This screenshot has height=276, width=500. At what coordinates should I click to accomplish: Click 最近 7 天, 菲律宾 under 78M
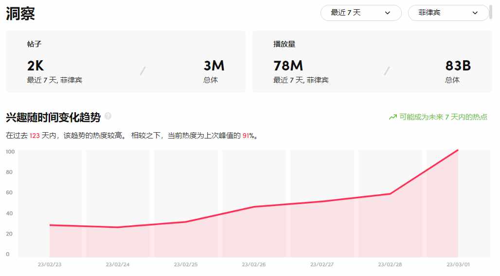pyautogui.click(x=301, y=80)
